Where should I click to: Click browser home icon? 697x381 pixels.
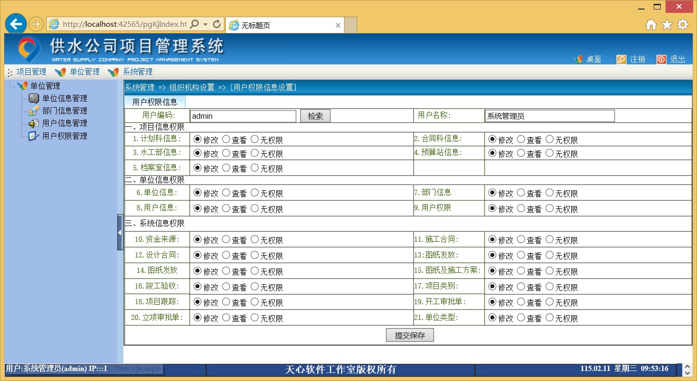click(651, 24)
